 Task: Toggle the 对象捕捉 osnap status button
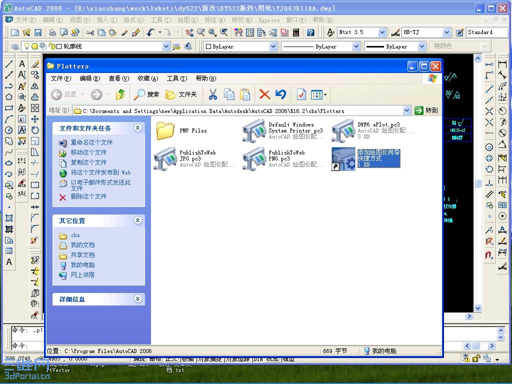click(209, 359)
